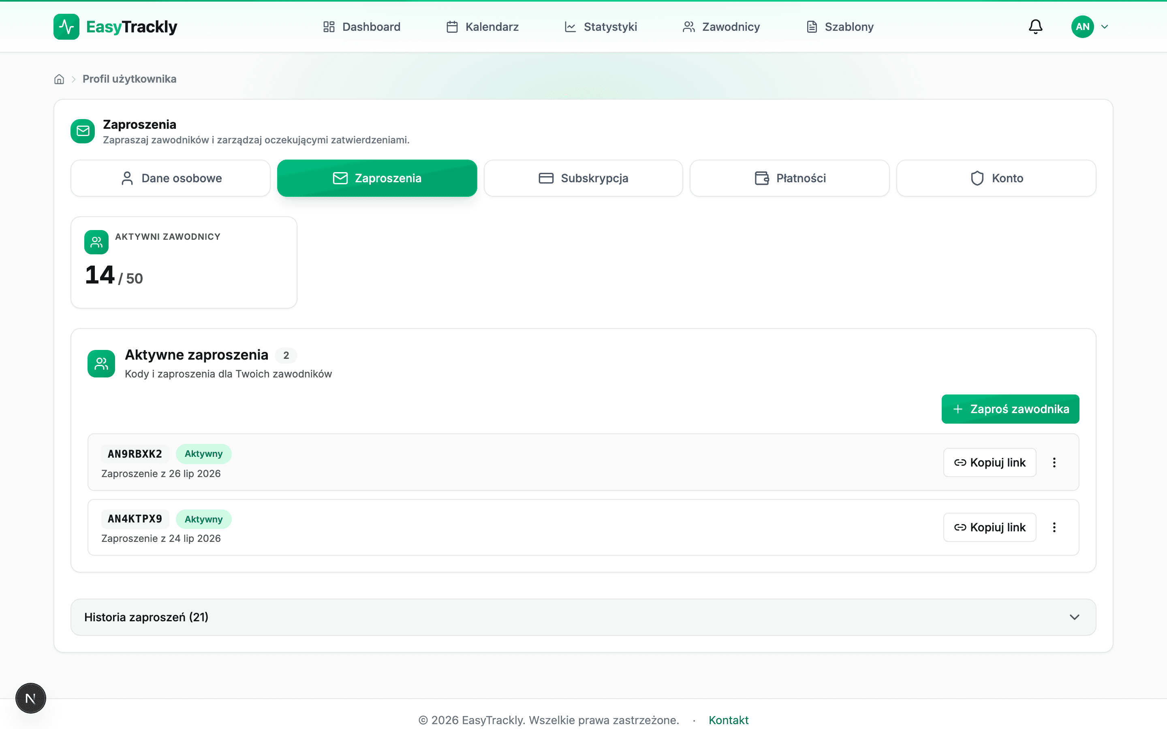
Task: Click the AN user avatar
Action: click(1082, 26)
